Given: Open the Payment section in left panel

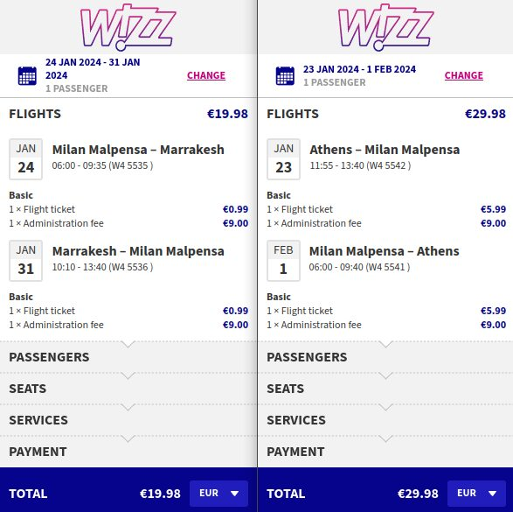Looking at the screenshot, I should pyautogui.click(x=128, y=452).
